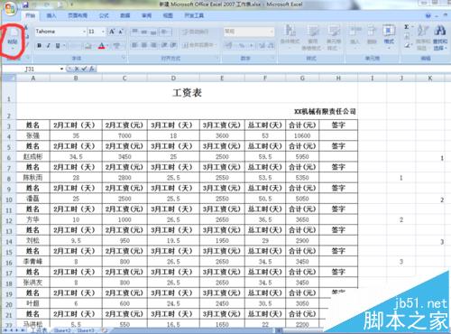The width and height of the screenshot is (451, 334).
Task: Click Increase Decimal icon
Action: click(x=262, y=45)
